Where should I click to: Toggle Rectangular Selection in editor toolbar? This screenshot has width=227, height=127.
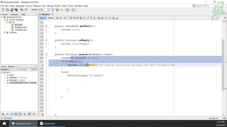click(x=84, y=18)
